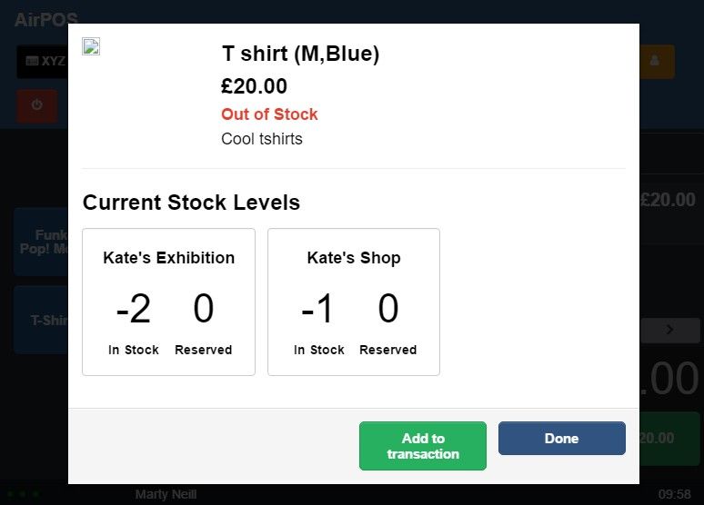Click the Out of Stock label
Image resolution: width=704 pixels, height=505 pixels.
click(x=269, y=114)
